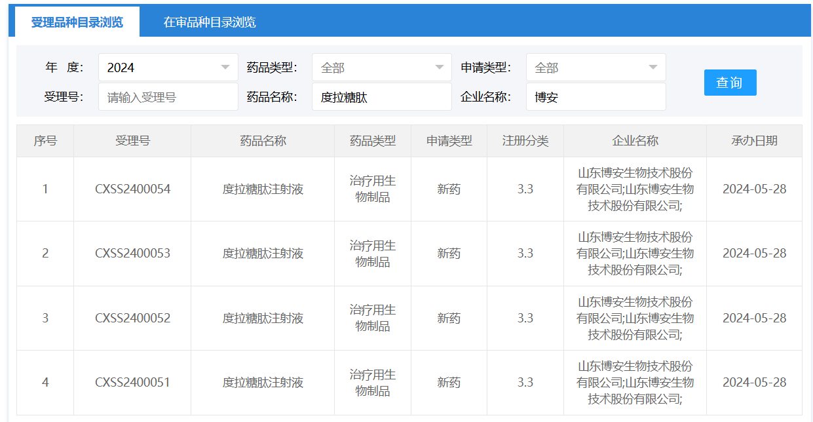Click row number 3 in the 序号 column
Viewport: 813px width, 422px height.
pyautogui.click(x=45, y=318)
